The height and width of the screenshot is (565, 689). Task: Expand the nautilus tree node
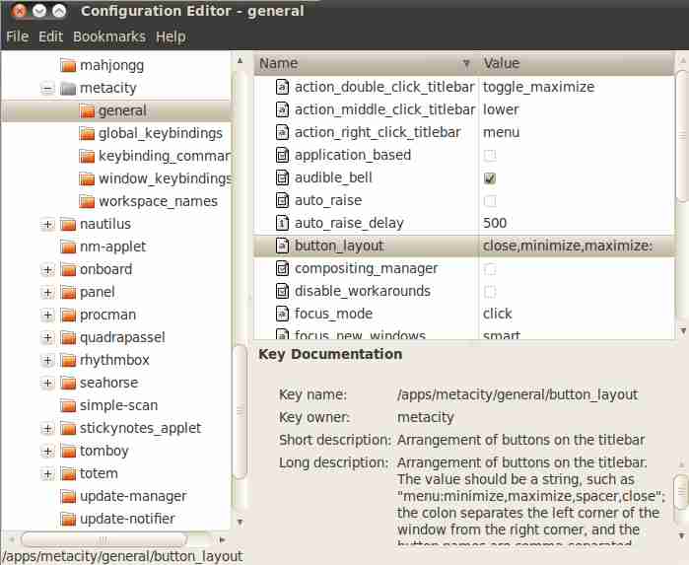(47, 225)
